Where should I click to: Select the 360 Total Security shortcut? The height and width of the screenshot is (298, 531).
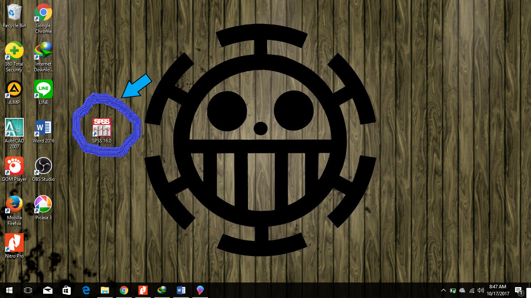tap(14, 57)
